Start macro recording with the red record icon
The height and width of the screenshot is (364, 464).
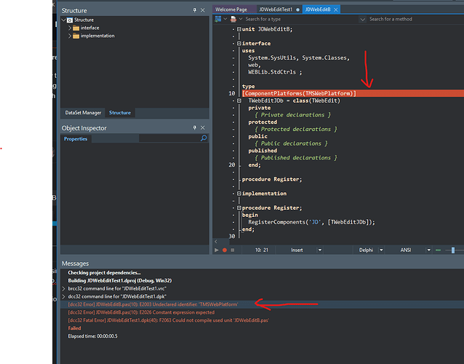225,250
